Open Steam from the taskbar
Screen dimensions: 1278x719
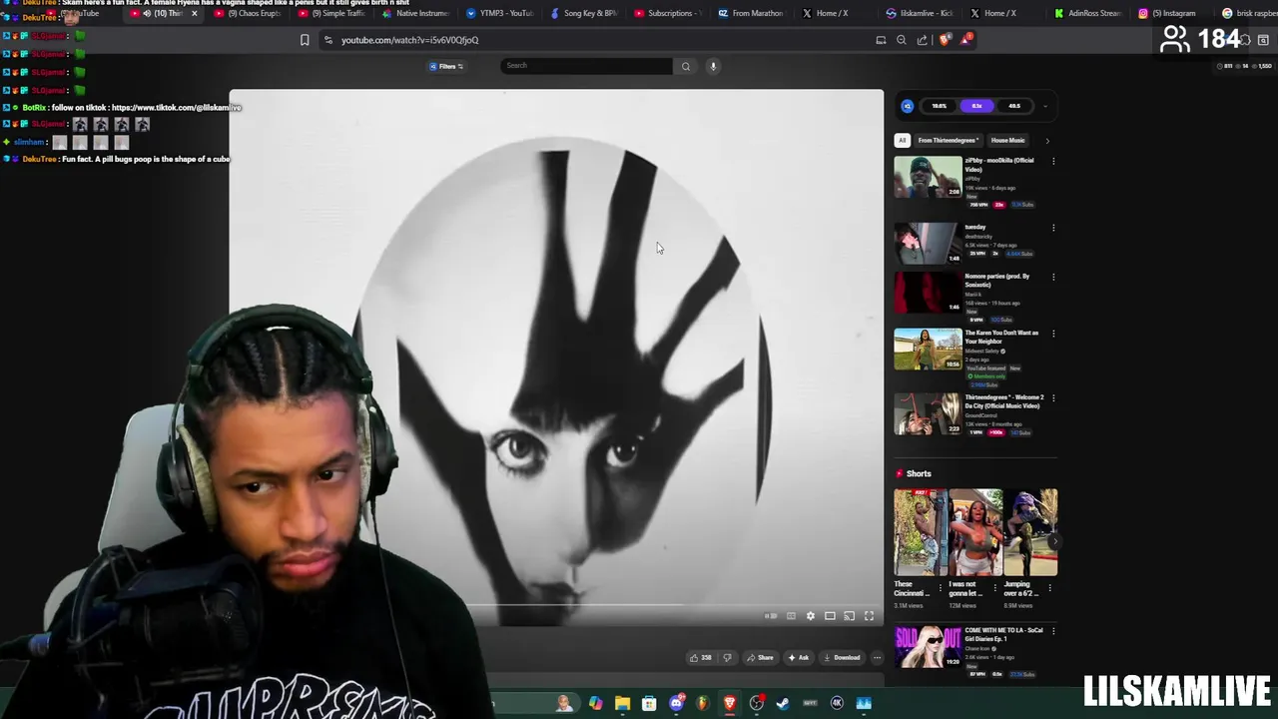(x=783, y=703)
